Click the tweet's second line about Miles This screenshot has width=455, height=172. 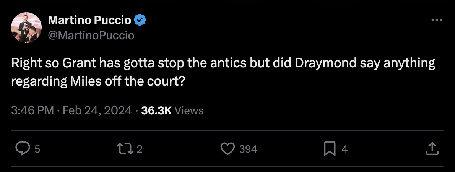click(98, 82)
